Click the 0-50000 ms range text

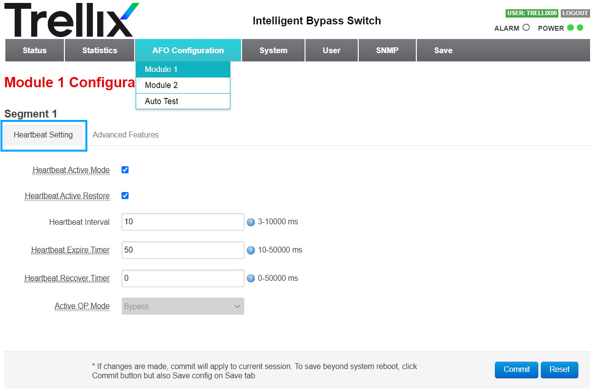click(278, 278)
